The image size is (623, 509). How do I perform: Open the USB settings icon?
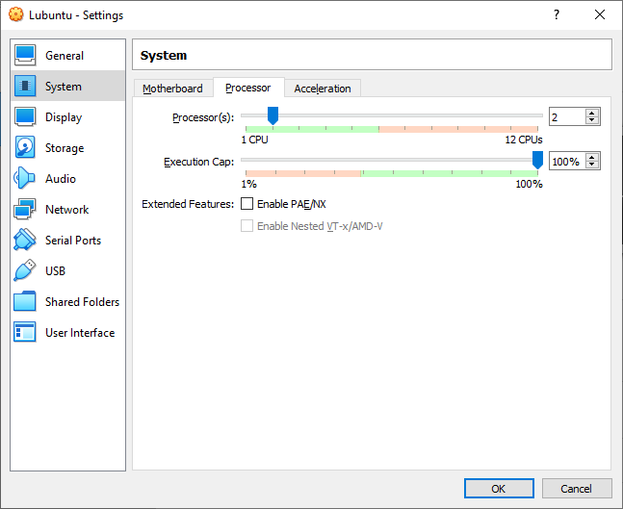25,271
